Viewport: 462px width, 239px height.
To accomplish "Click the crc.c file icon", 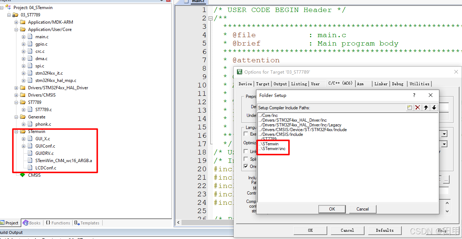I will [x=30, y=51].
